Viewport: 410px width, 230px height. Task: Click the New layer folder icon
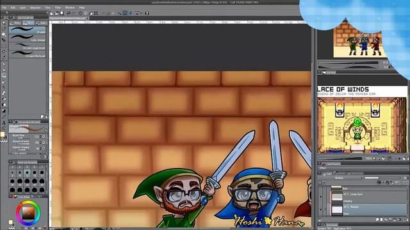tap(386, 220)
